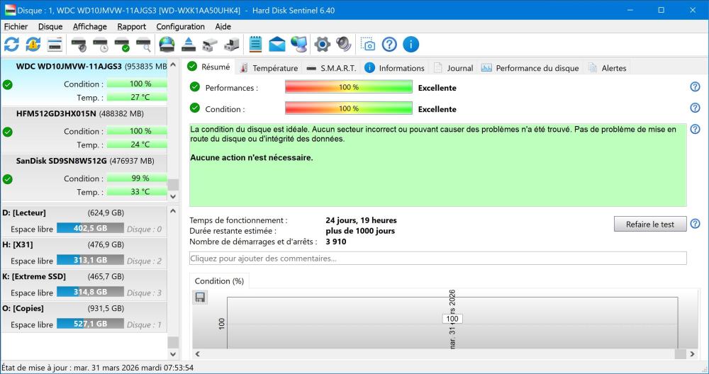709x374 pixels.
Task: Click the blue envelope email icon
Action: click(277, 44)
